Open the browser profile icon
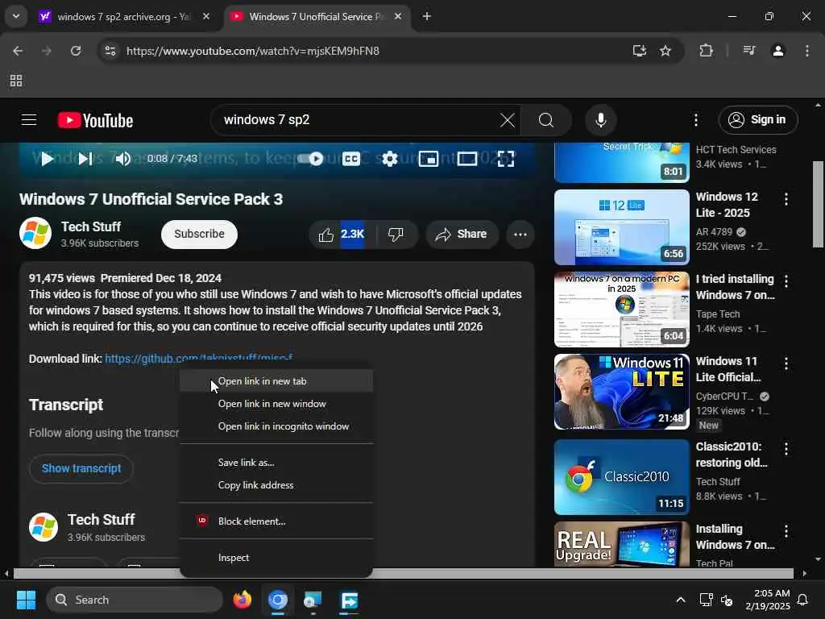The height and width of the screenshot is (619, 825). click(778, 51)
